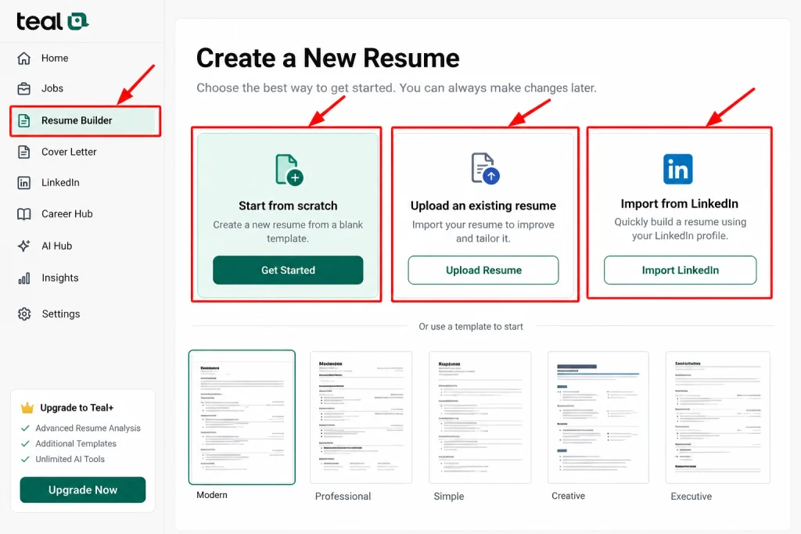The width and height of the screenshot is (801, 534).
Task: Choose the Executive template thumbnail
Action: click(x=718, y=417)
